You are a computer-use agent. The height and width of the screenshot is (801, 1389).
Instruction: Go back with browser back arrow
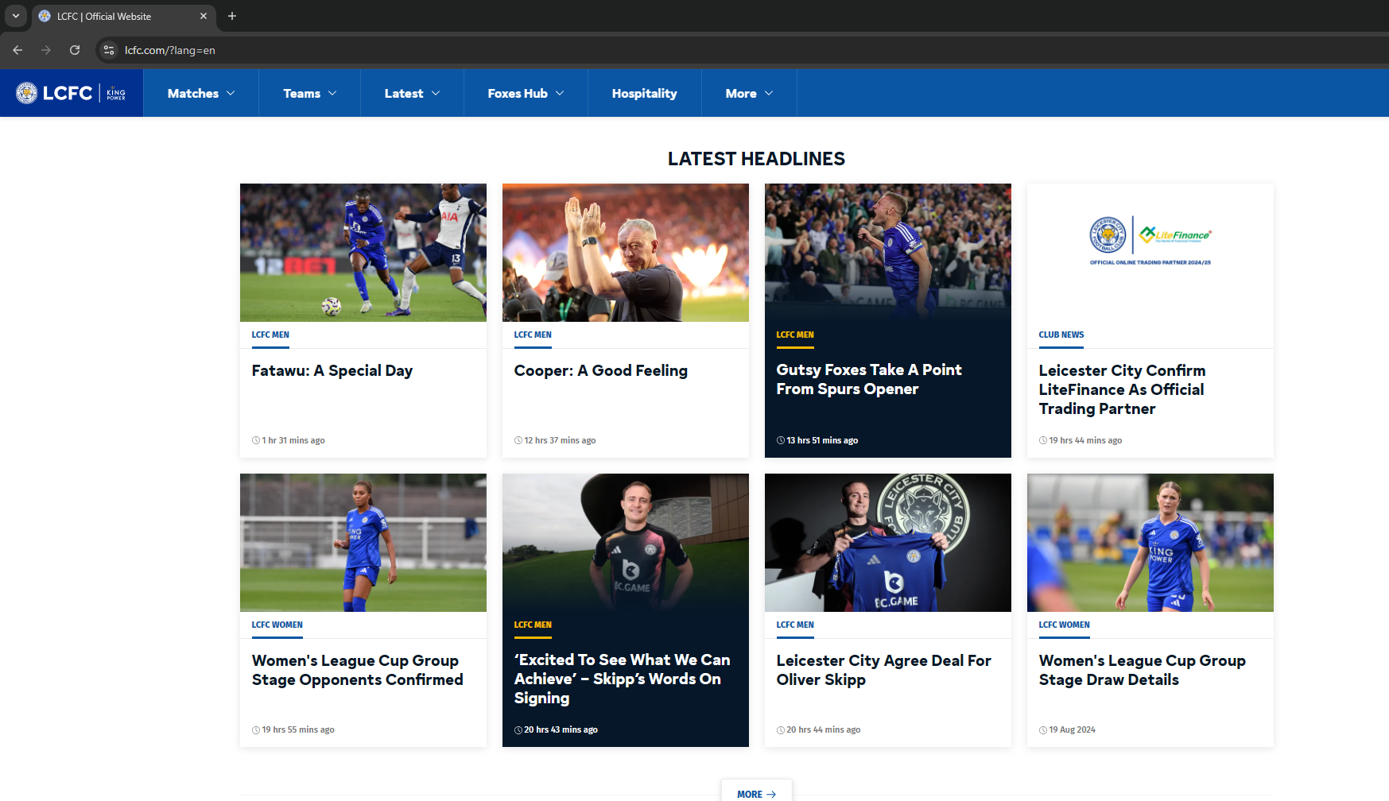pyautogui.click(x=17, y=50)
